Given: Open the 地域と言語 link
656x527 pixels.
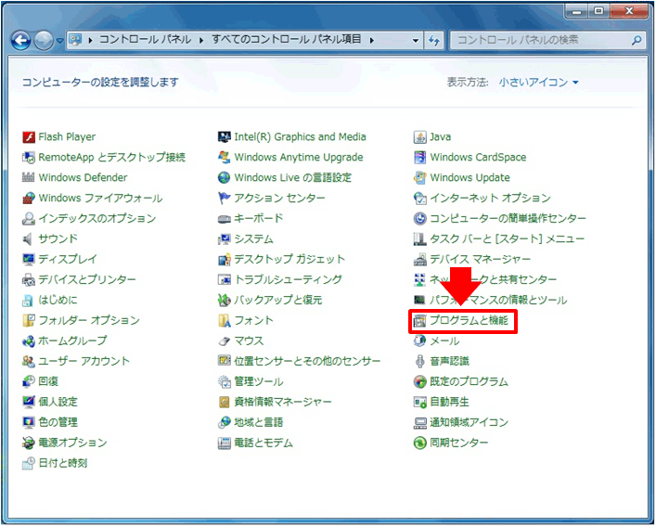Looking at the screenshot, I should point(259,422).
